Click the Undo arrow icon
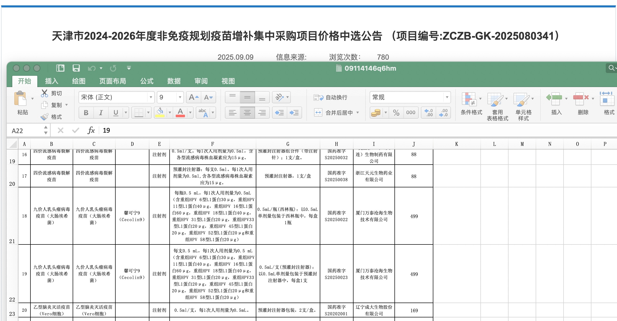This screenshot has width=617, height=321. coord(92,68)
